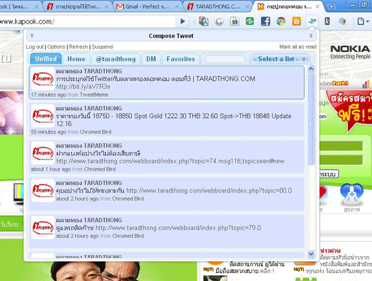Click the tweet list scrollbar thumb
The image size is (372, 281).
tap(311, 118)
